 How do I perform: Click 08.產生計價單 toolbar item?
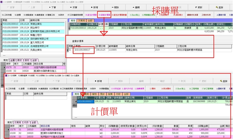click(x=91, y=15)
